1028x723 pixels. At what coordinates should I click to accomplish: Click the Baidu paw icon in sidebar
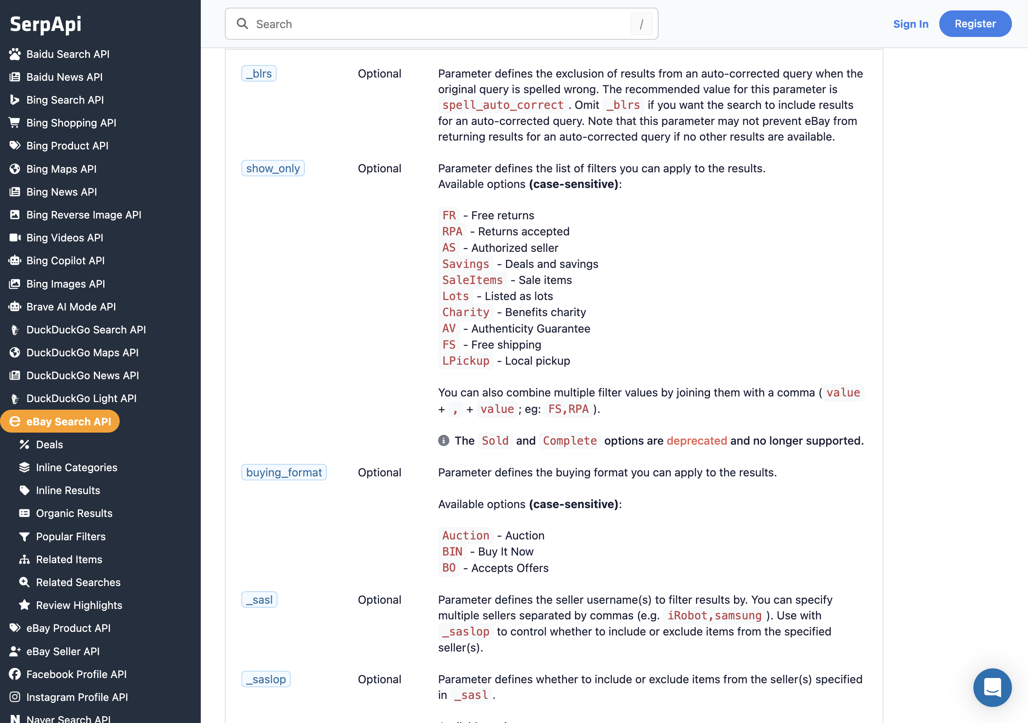click(15, 54)
